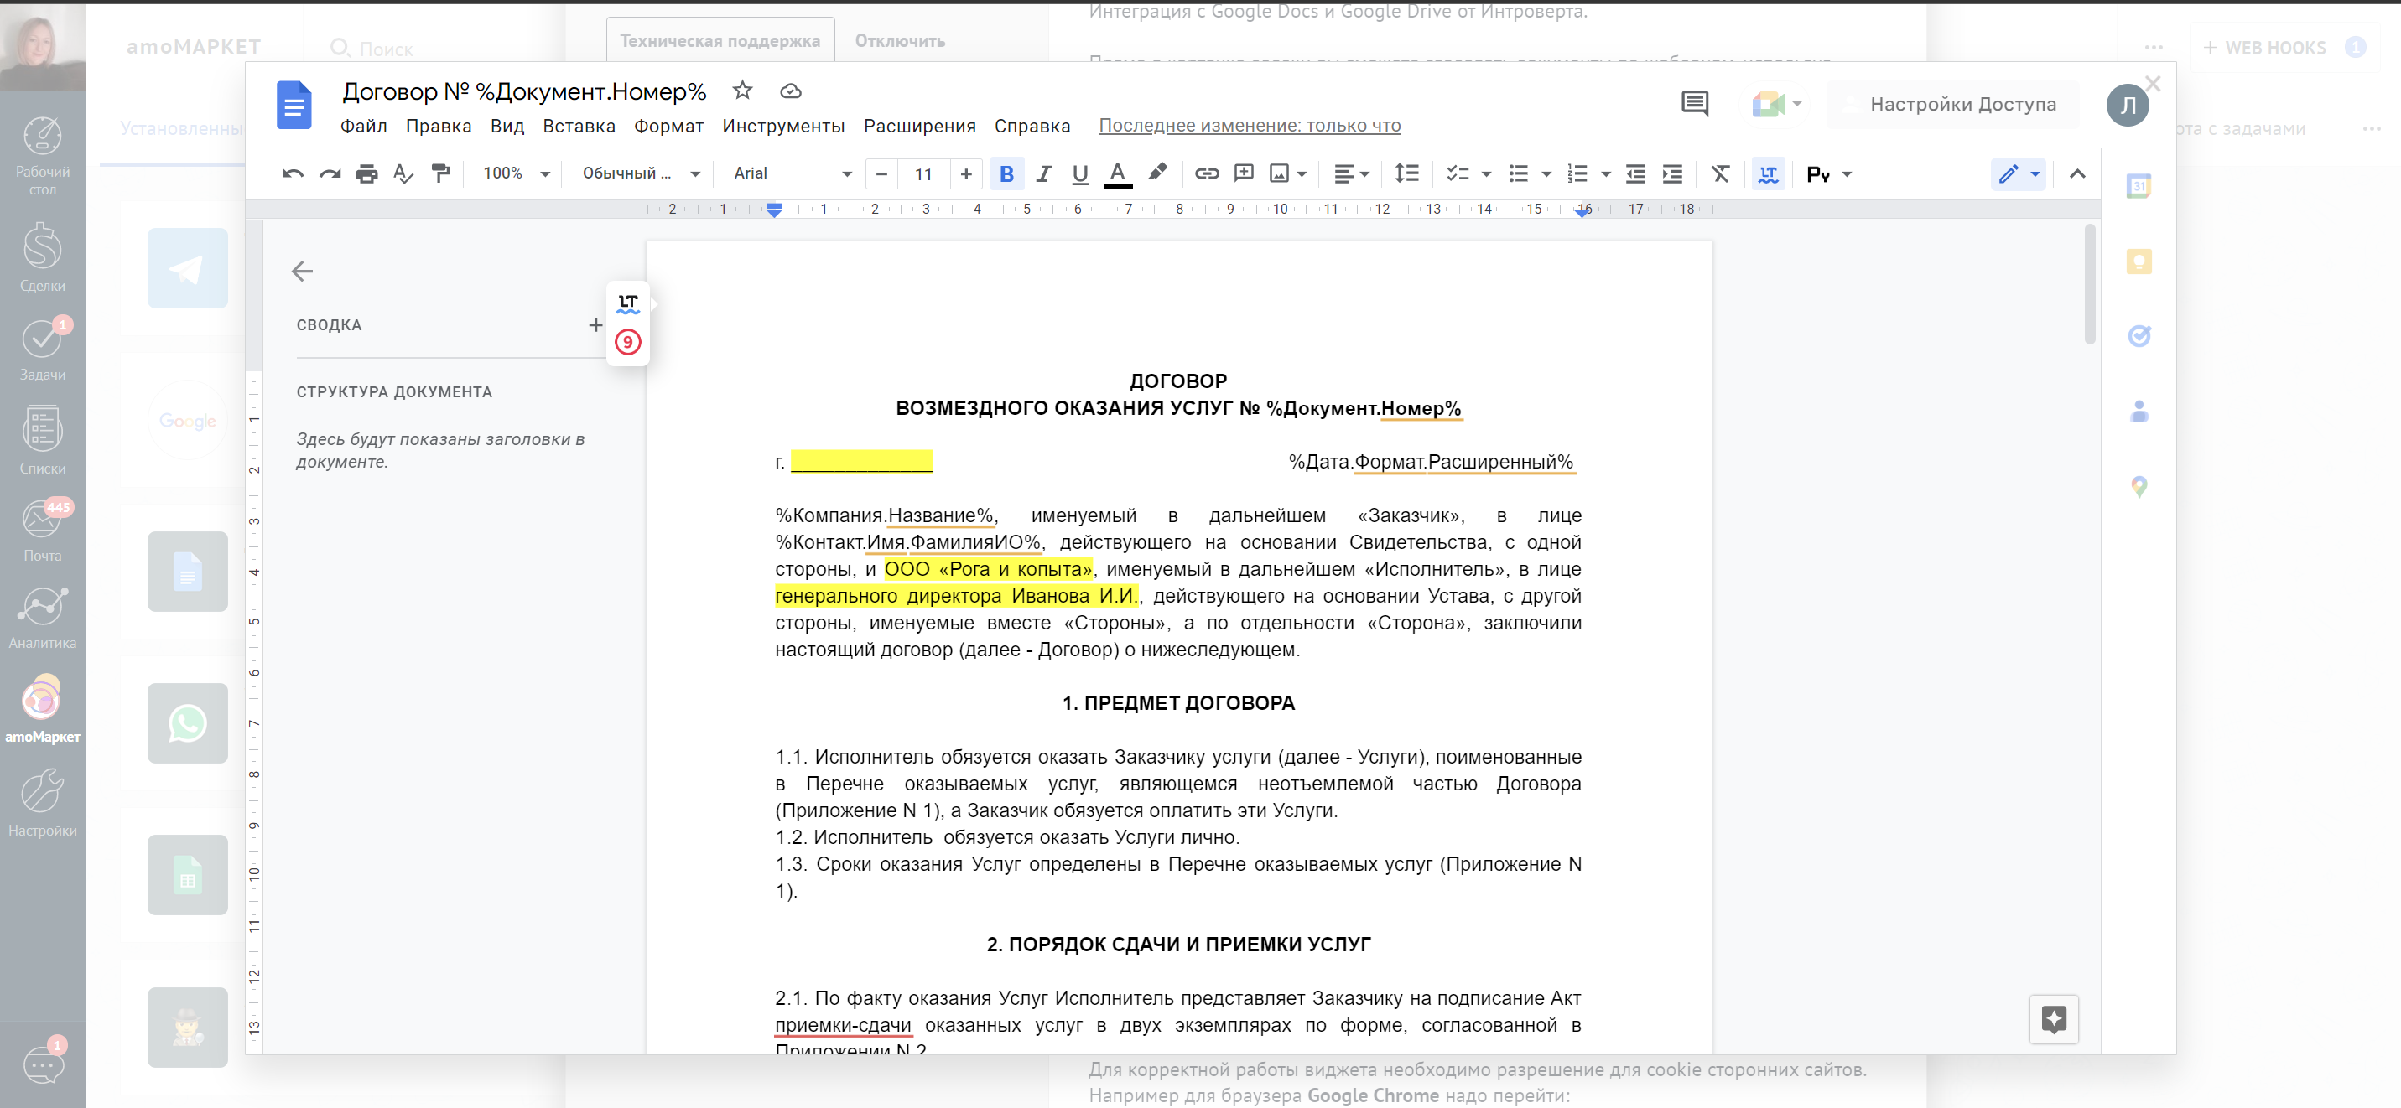Viewport: 2401px width, 1108px height.
Task: Open the highlight color marker
Action: tap(1156, 173)
